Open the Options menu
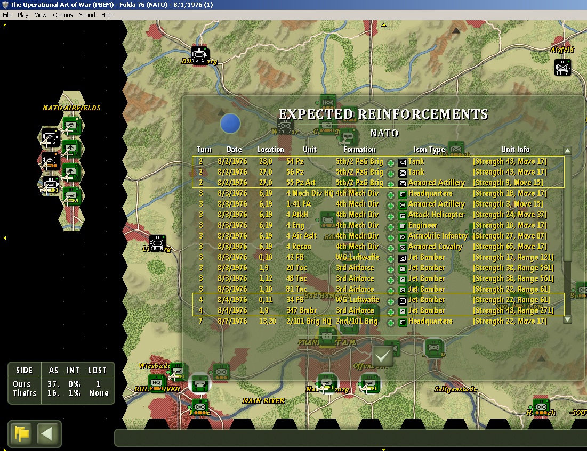The image size is (587, 451). pos(62,15)
